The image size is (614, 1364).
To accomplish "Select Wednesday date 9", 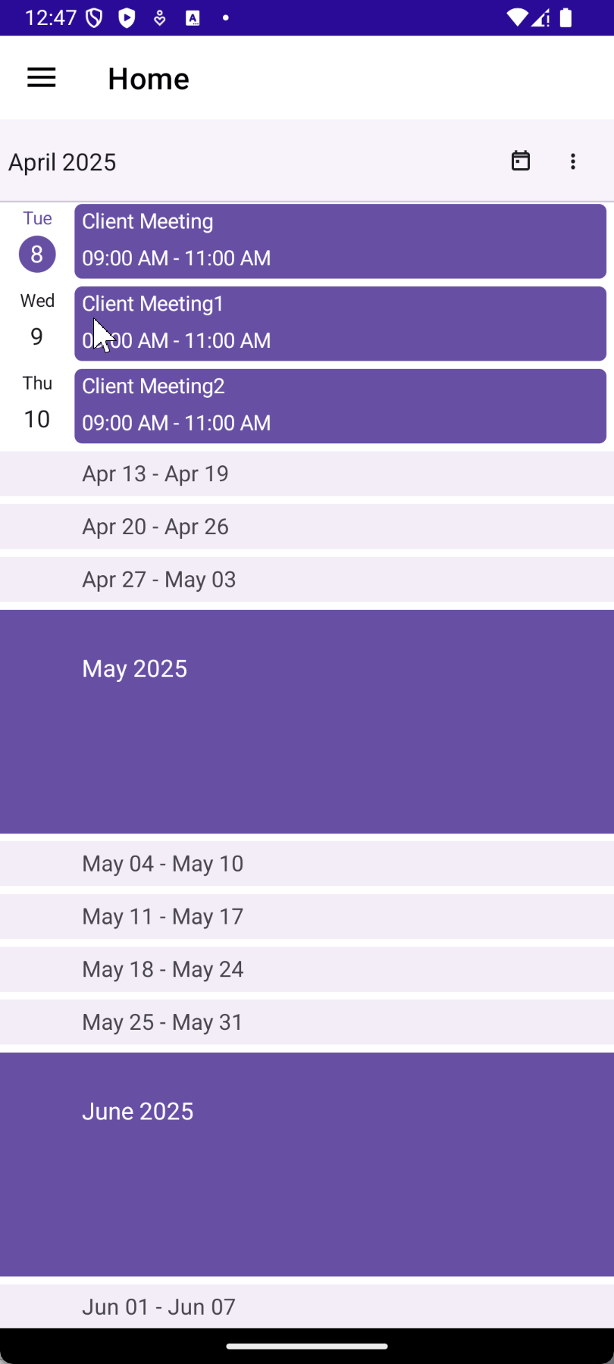I will [37, 336].
